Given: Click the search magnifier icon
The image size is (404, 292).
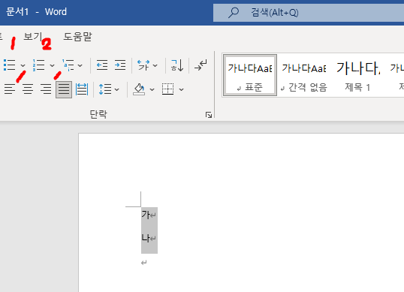Looking at the screenshot, I should tap(234, 12).
